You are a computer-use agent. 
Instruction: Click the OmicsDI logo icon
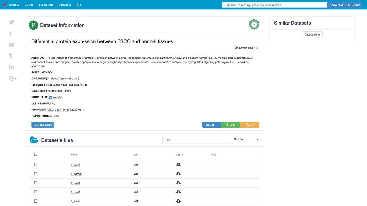[x=5, y=5]
